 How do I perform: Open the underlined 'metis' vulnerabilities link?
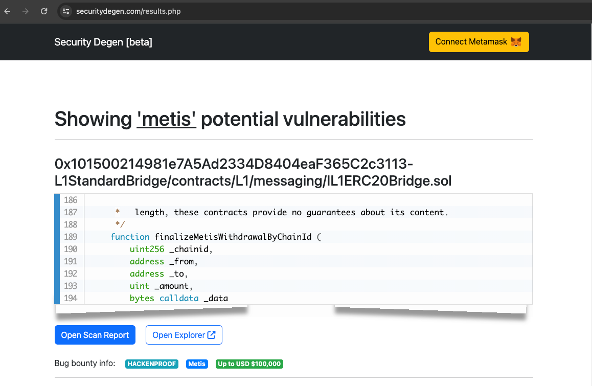pos(166,119)
